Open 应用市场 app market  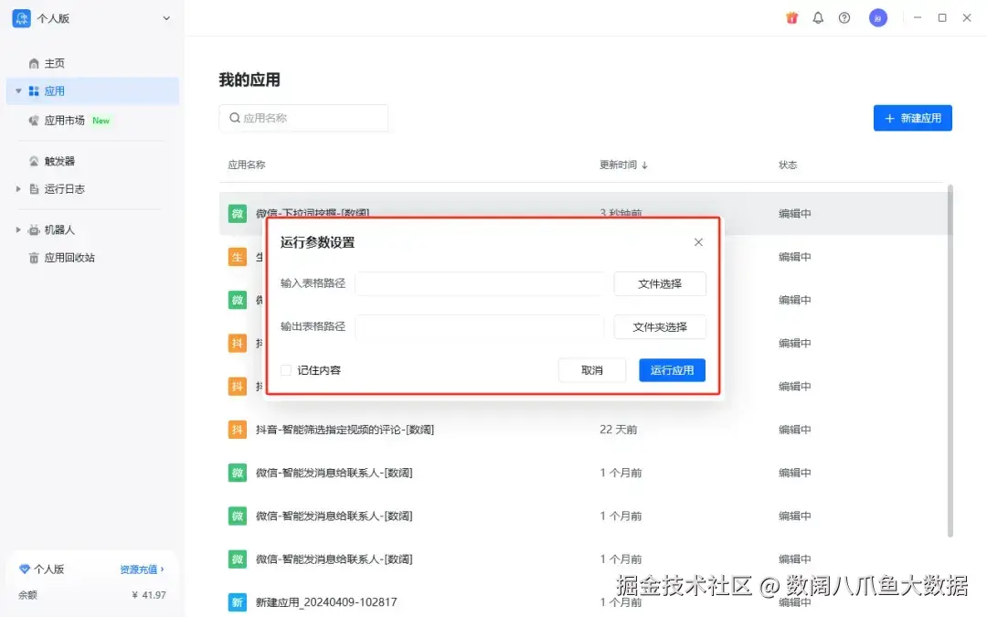[69, 121]
